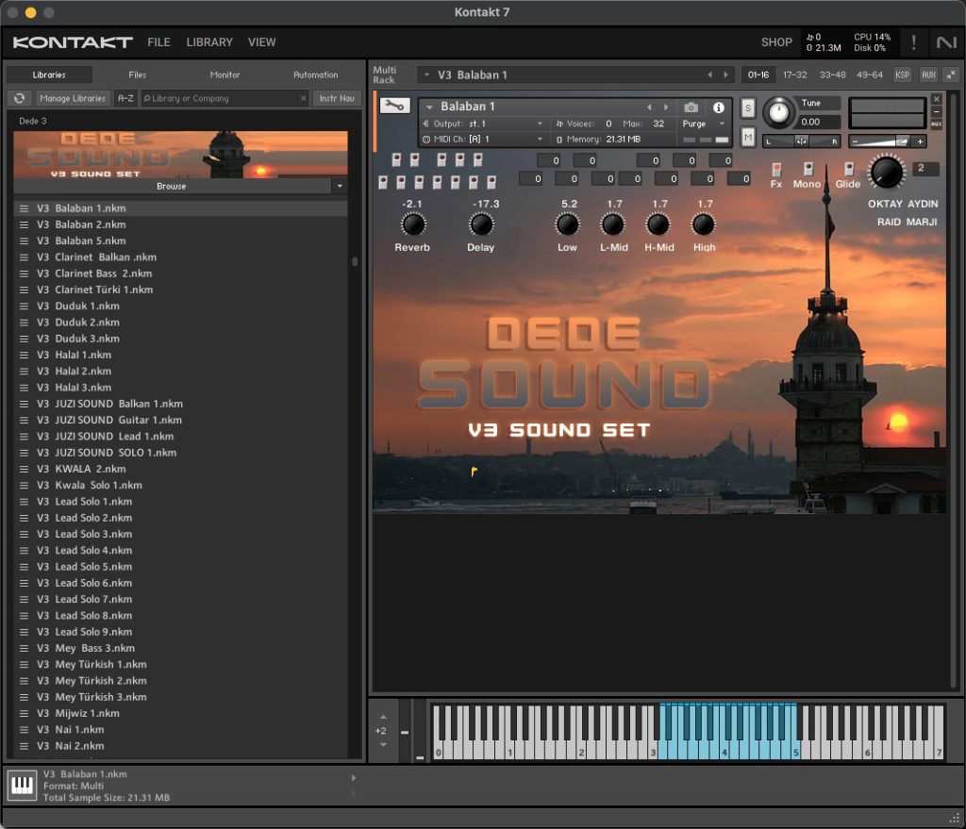Click the resize grip at window corner
The height and width of the screenshot is (829, 966).
(x=955, y=818)
